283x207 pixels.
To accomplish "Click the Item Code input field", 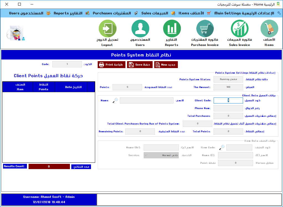I will 239,148.
